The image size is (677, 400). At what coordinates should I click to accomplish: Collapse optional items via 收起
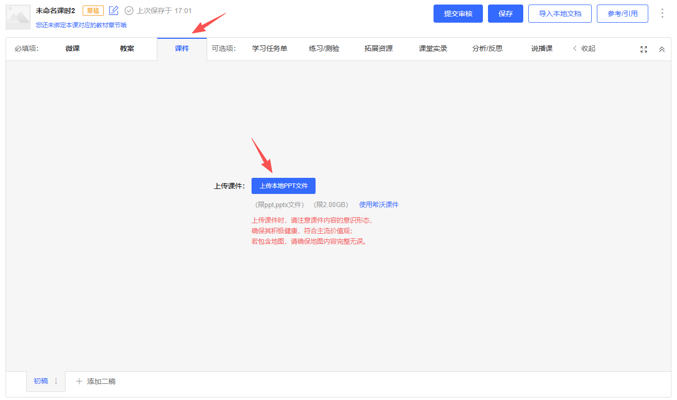(x=584, y=49)
